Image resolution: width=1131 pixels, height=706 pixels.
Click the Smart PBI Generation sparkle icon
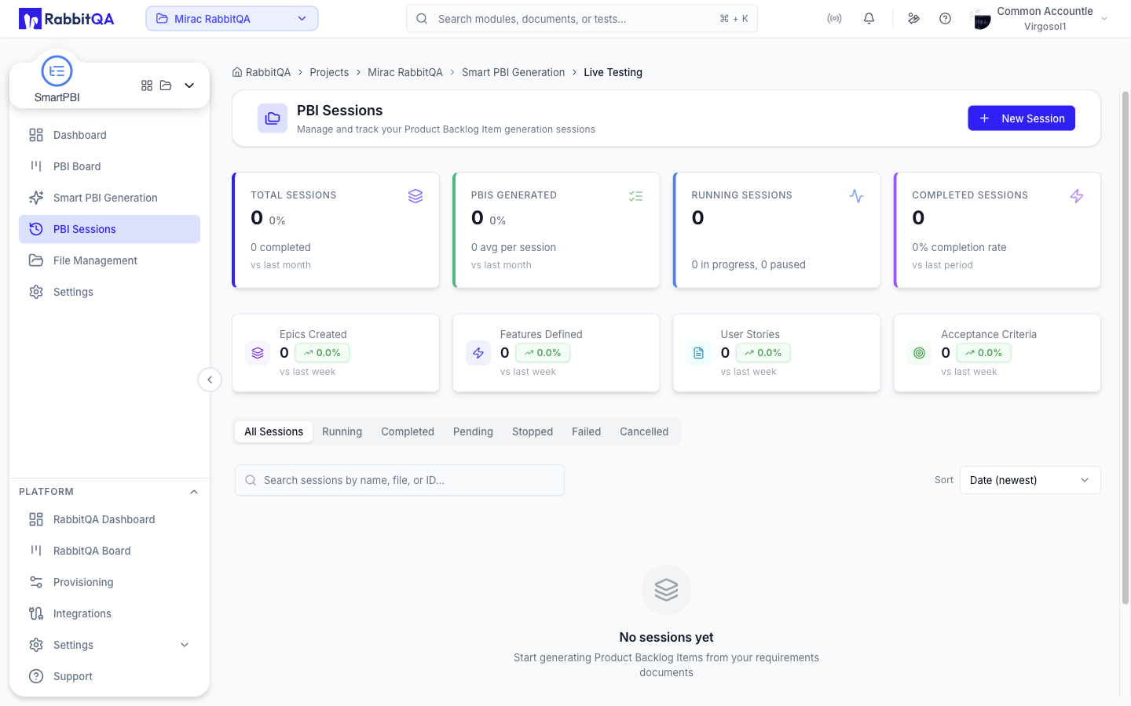pos(36,198)
